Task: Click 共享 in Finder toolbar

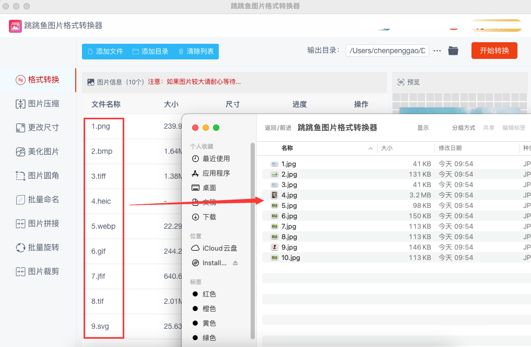Action: (489, 128)
